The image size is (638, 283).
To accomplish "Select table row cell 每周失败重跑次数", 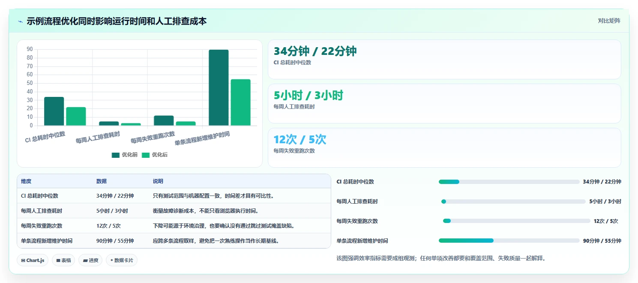I will [x=42, y=226].
